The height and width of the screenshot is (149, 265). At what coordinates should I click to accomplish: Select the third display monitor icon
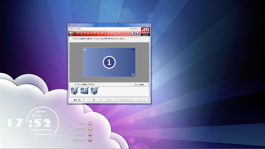pos(94,90)
